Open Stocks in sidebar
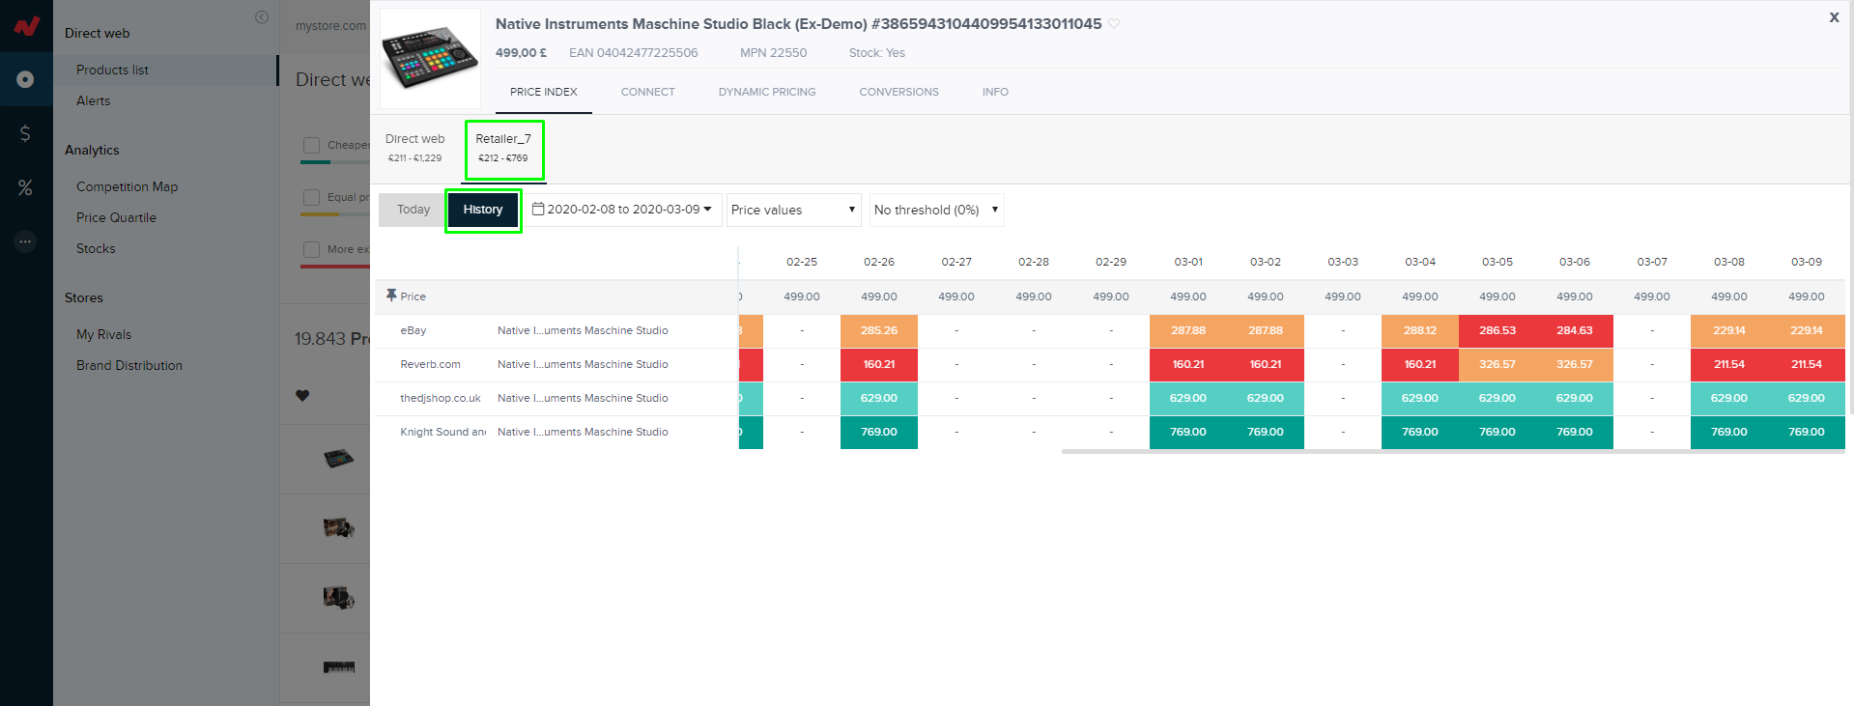This screenshot has width=1854, height=706. click(x=96, y=248)
